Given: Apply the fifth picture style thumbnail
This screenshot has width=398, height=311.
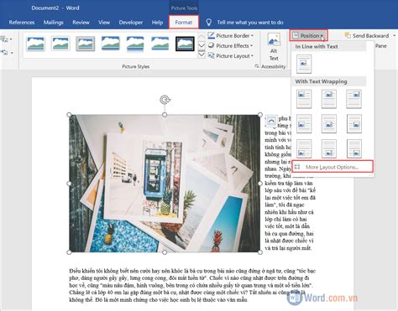Looking at the screenshot, I should [x=135, y=44].
